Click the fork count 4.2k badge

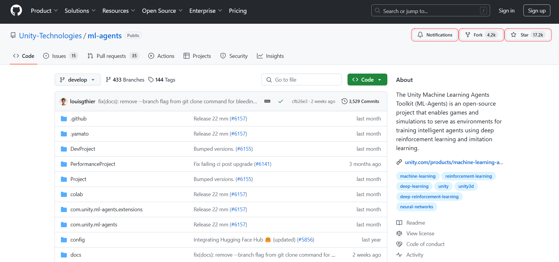coord(491,35)
